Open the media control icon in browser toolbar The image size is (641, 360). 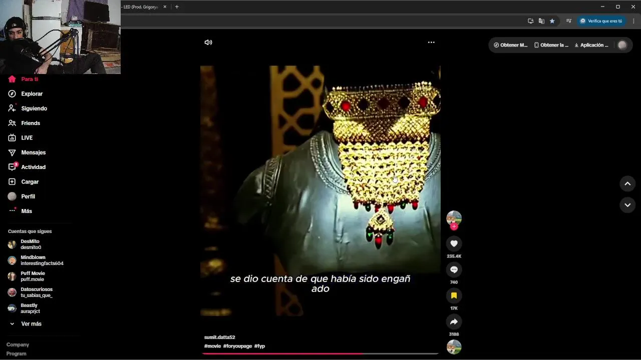(x=568, y=21)
